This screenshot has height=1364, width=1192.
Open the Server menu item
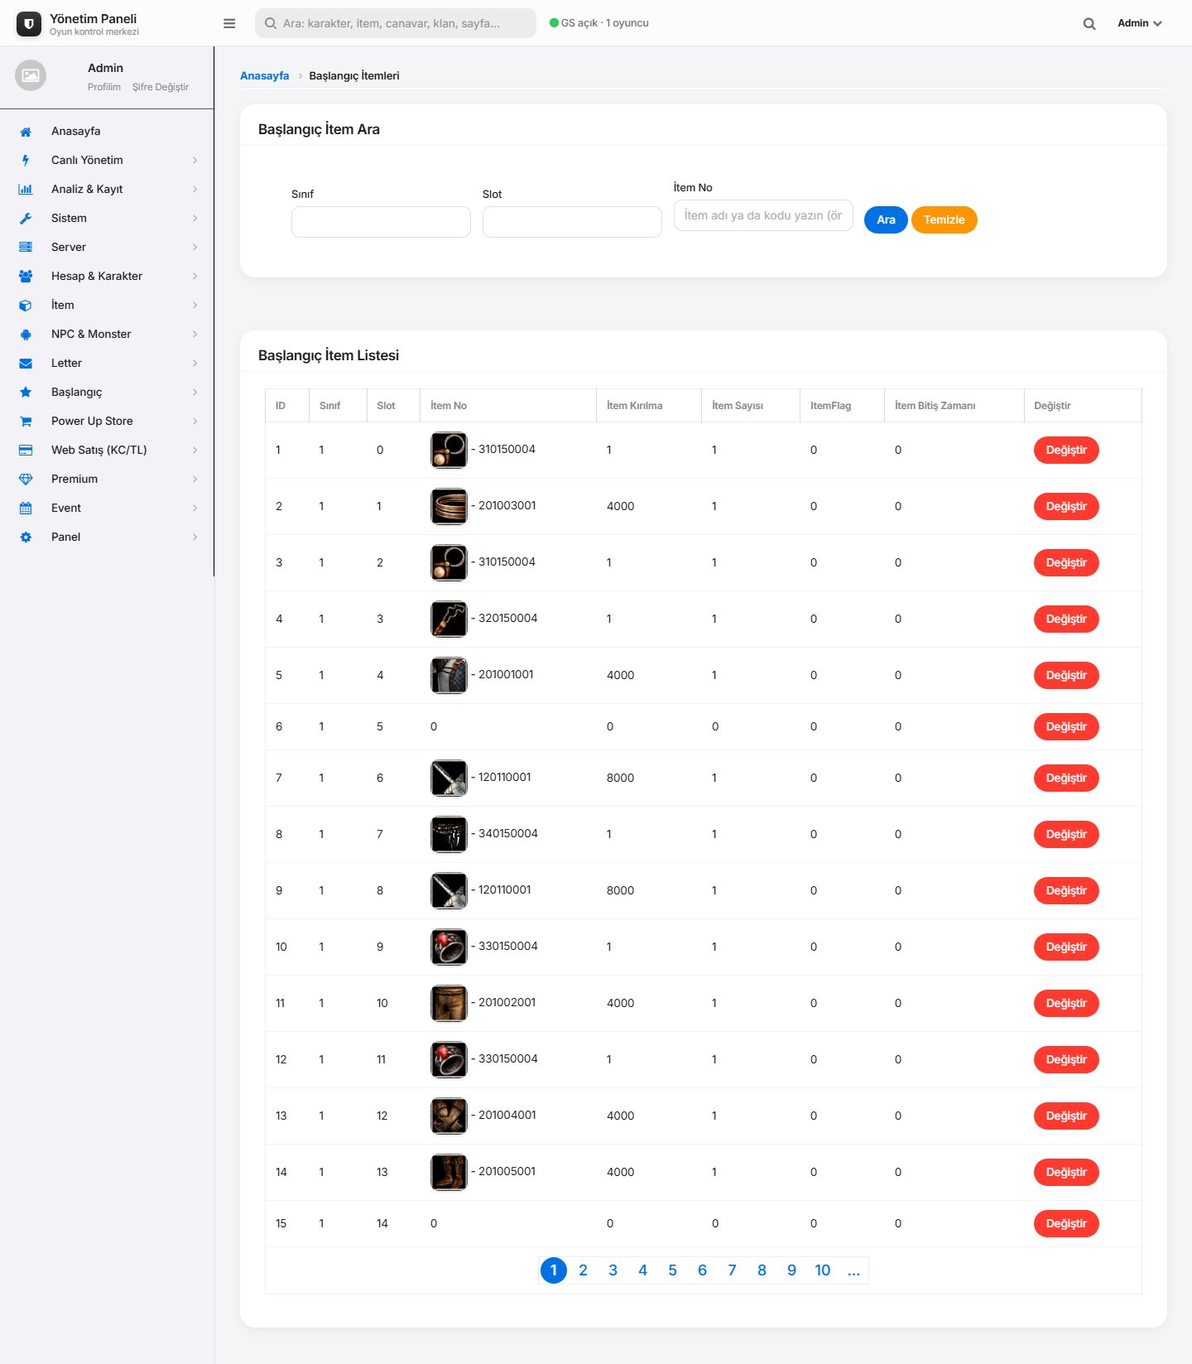108,248
